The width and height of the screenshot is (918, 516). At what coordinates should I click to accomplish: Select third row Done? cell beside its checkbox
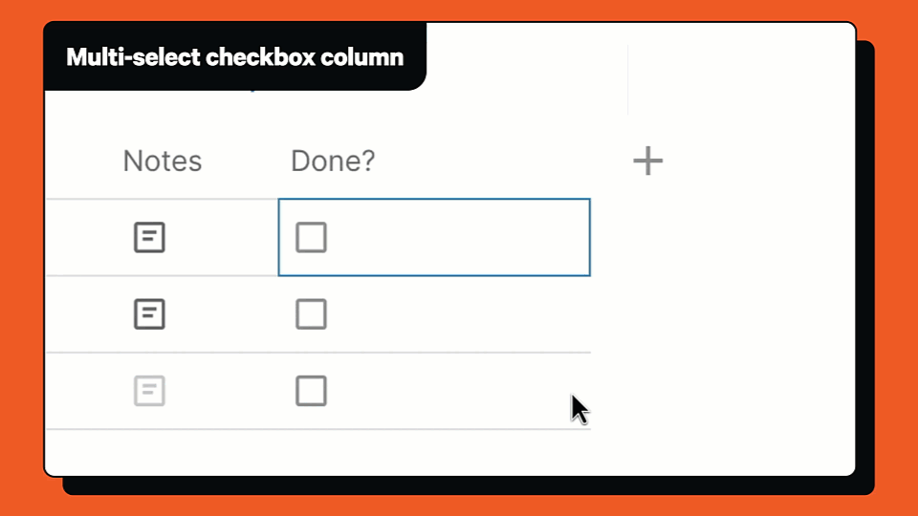[x=445, y=391]
